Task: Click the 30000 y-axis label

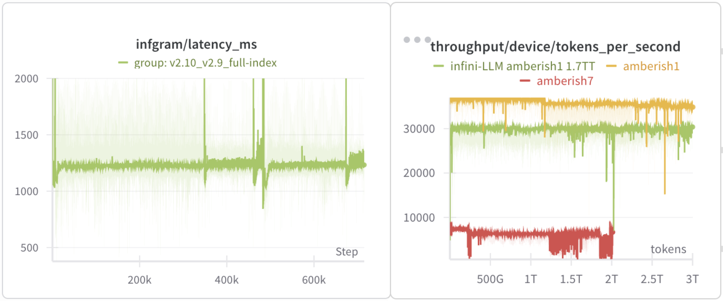Action: pos(419,129)
